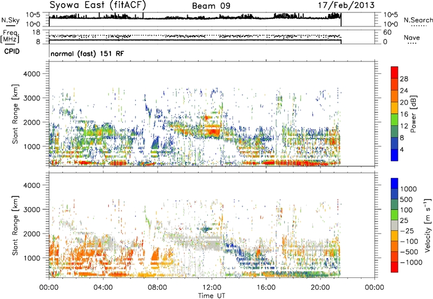Image resolution: width=433 pixels, height=299 pixels.
Task: Click the 'CPID' label
Action: click(12, 51)
